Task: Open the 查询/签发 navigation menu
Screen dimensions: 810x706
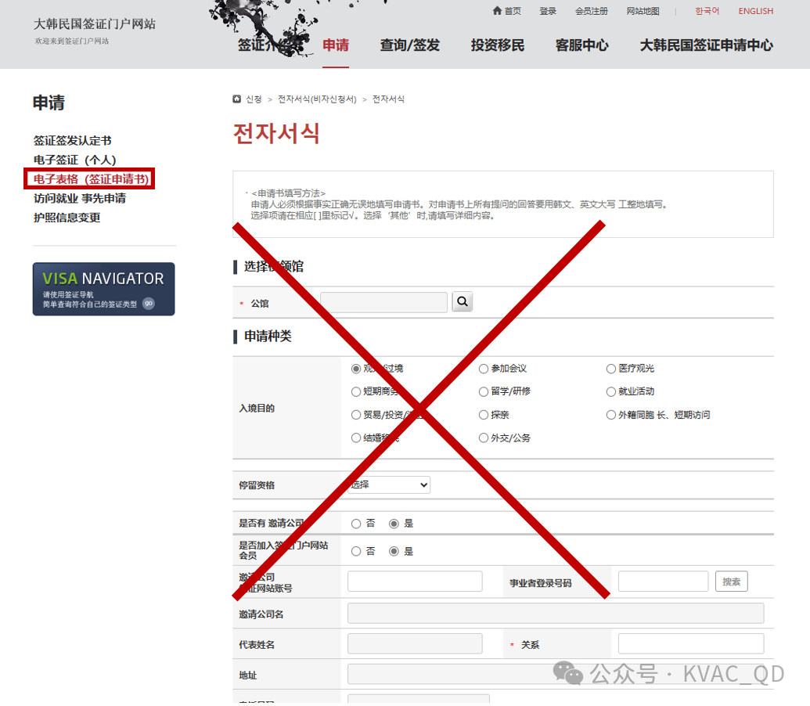Action: [x=410, y=45]
